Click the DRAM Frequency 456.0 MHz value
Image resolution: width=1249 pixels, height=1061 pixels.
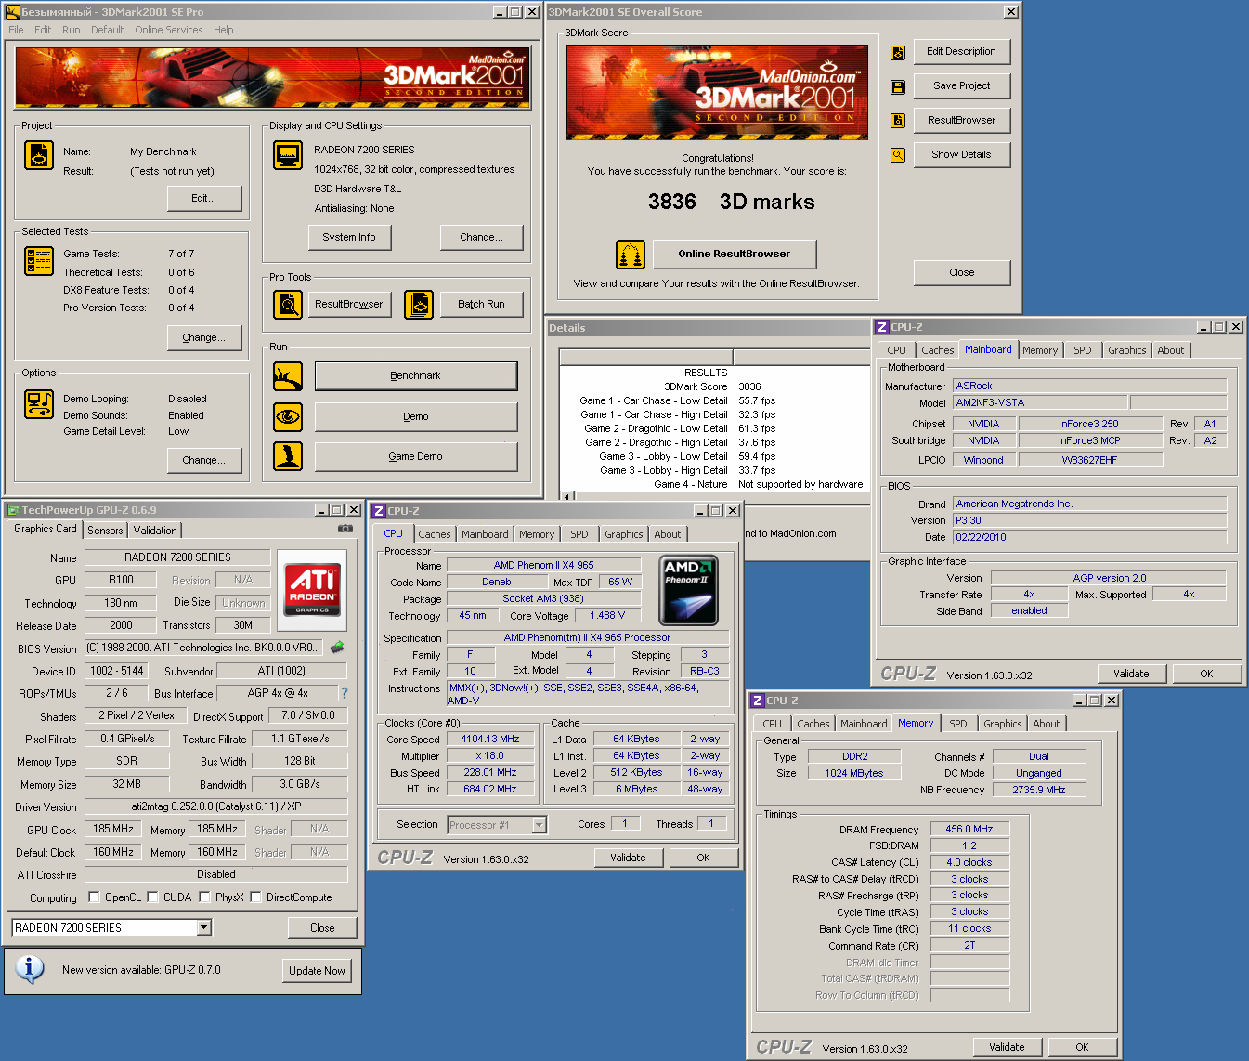click(x=969, y=829)
